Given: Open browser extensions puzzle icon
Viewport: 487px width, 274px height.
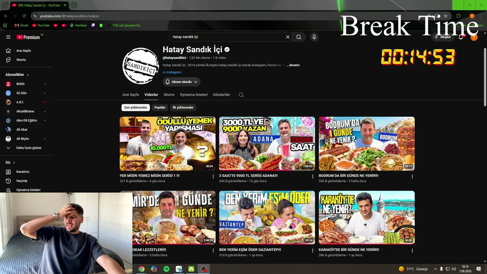Looking at the screenshot, I should (458, 16).
